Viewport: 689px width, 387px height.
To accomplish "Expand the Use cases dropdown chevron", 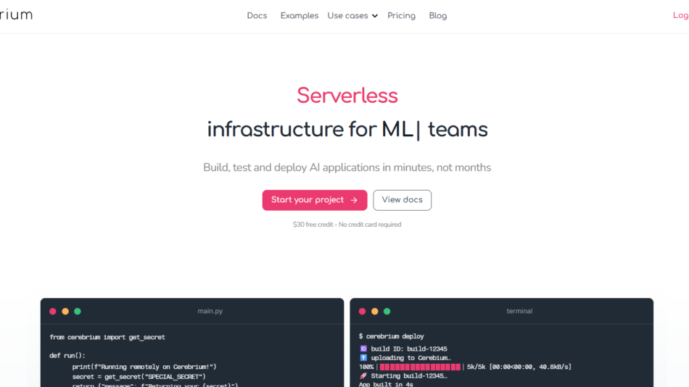I will pyautogui.click(x=375, y=16).
